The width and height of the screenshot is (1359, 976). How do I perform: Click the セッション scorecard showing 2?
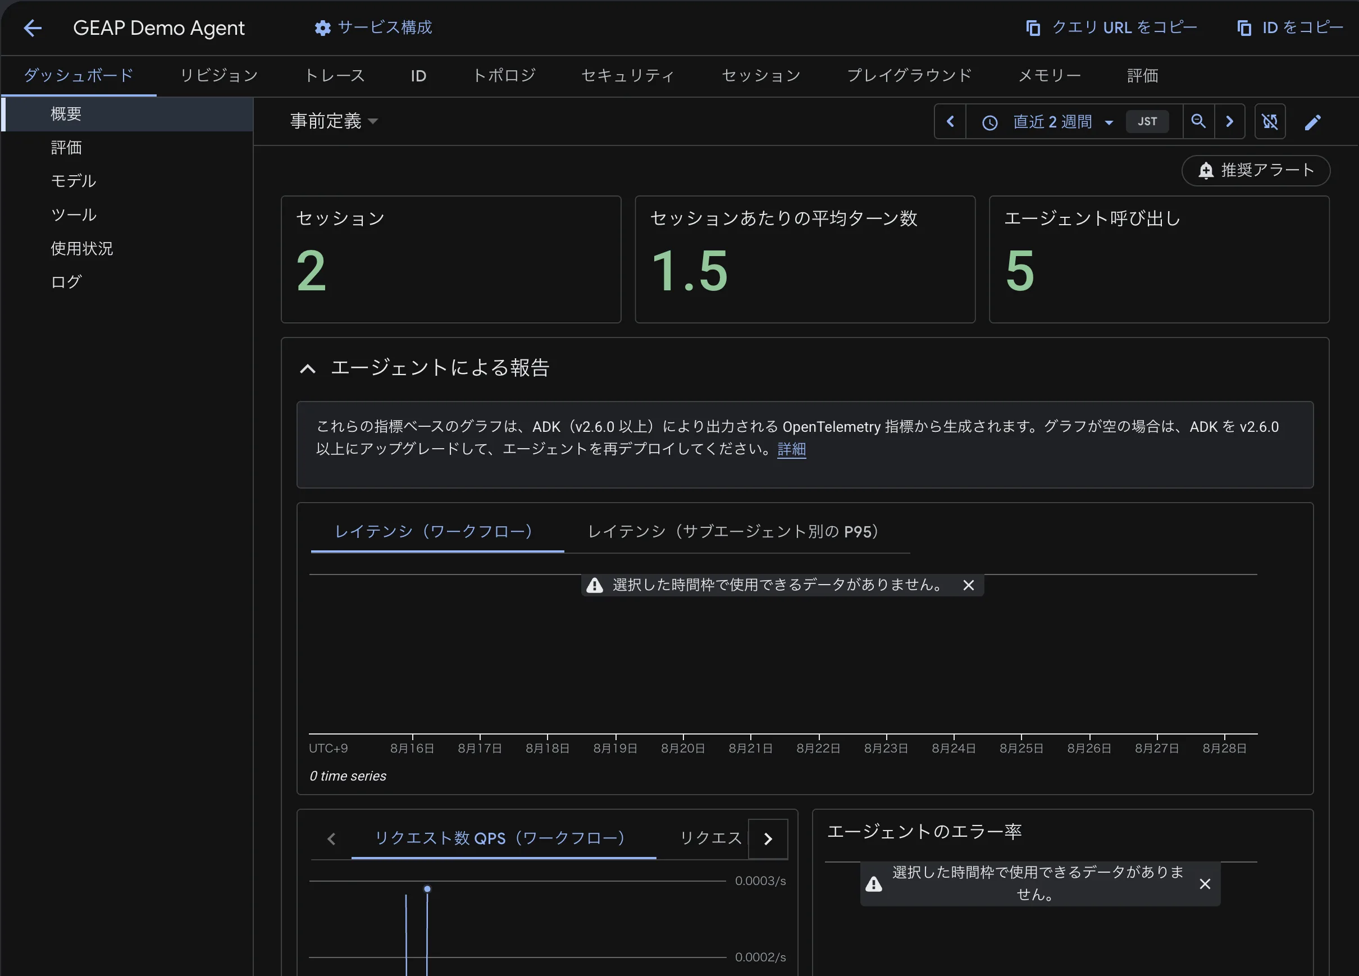[451, 259]
